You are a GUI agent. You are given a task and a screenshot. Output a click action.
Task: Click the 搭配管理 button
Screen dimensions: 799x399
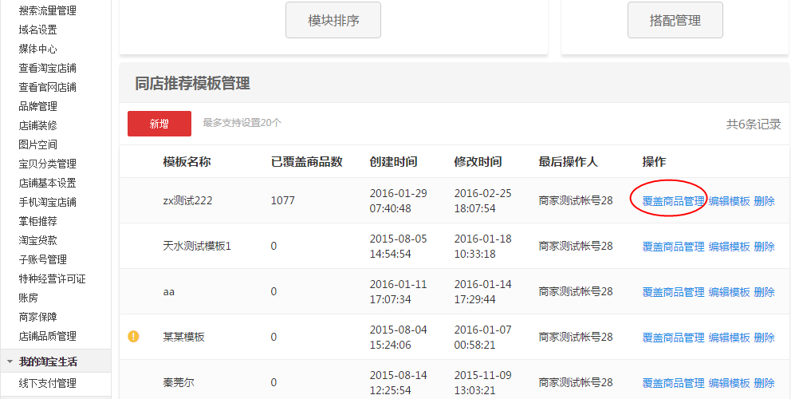pos(675,20)
